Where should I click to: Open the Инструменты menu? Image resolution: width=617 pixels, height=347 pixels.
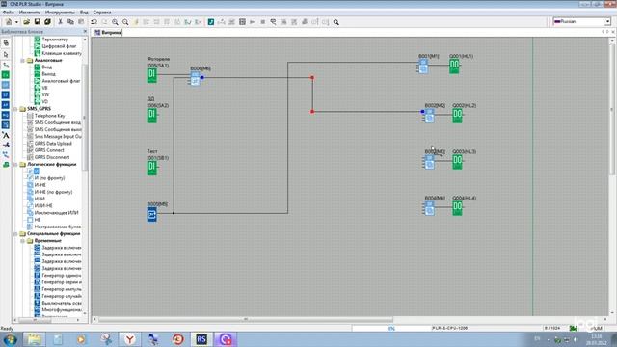[60, 13]
